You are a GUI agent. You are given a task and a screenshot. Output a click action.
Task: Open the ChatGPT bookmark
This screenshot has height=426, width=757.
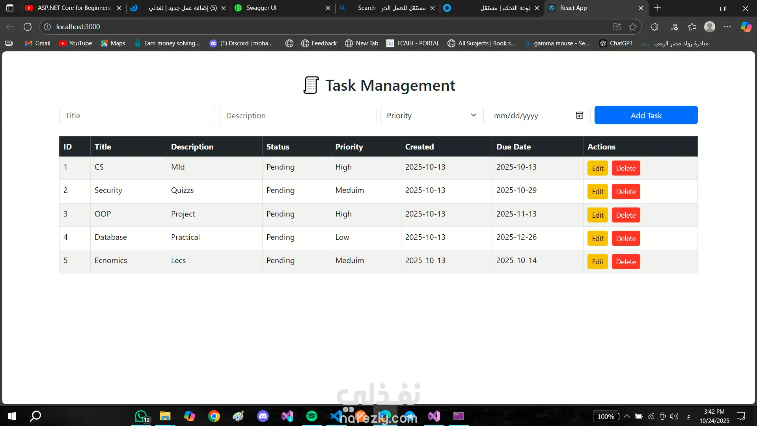(x=616, y=43)
